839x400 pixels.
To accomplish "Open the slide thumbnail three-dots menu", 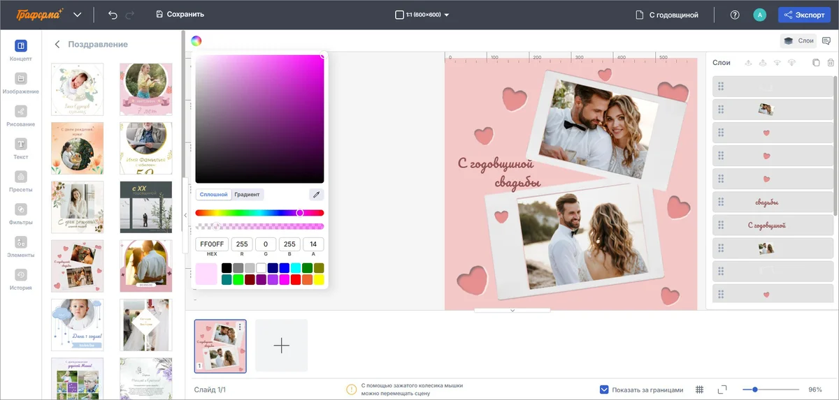I will click(x=240, y=327).
